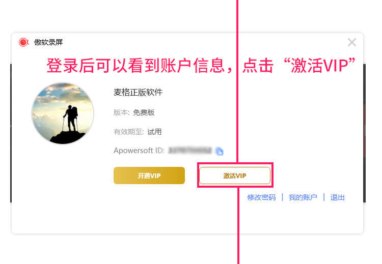Screen dimensions: 382x264
Task: Copy the Apowersoft ID with the blue copy icon
Action: [x=219, y=151]
